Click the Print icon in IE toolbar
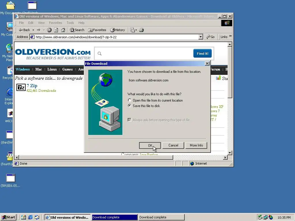This screenshot has width=295, height=221. tap(141, 30)
